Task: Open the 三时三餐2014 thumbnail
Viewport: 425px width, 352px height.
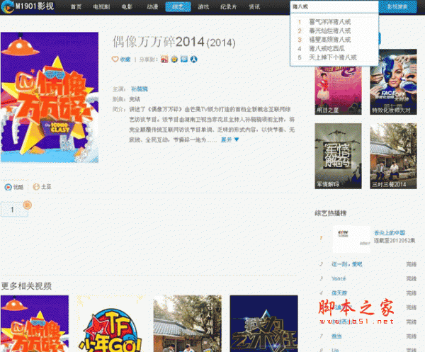Action: (393, 156)
